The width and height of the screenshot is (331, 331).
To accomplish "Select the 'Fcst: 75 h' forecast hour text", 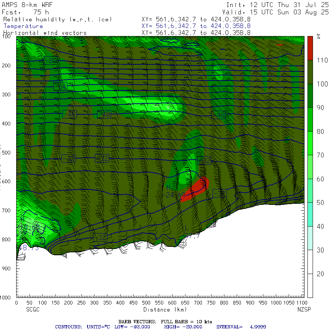I will (25, 12).
